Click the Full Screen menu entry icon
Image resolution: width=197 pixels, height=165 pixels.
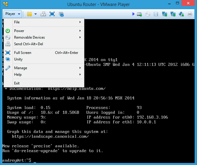click(8, 53)
